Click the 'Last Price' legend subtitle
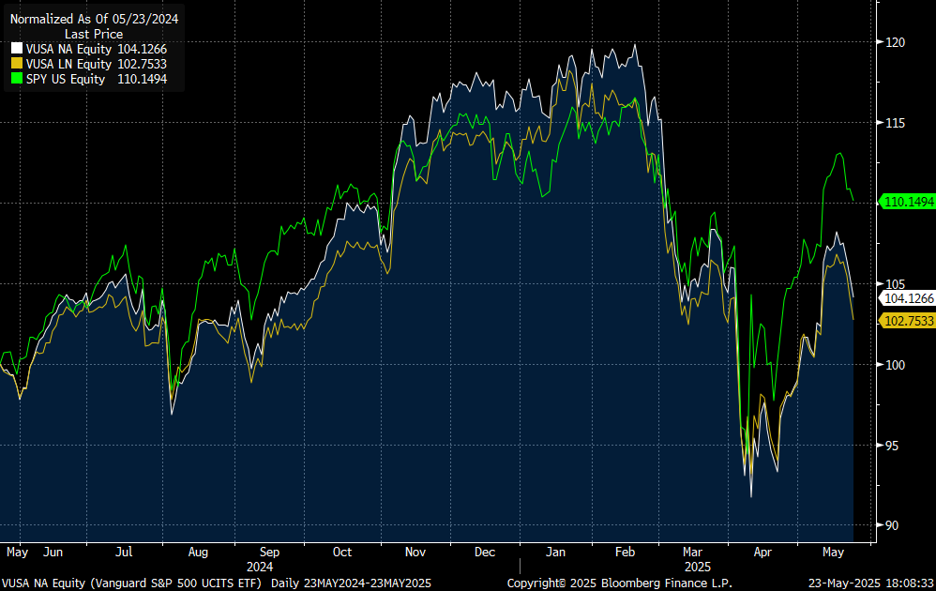936x591 pixels. click(94, 34)
